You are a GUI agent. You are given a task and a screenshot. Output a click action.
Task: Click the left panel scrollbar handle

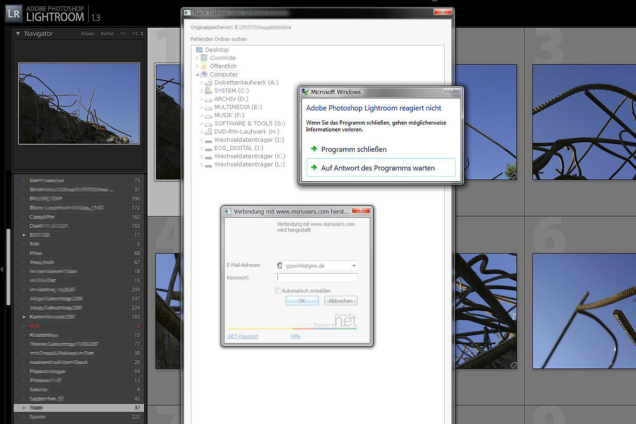point(8,267)
